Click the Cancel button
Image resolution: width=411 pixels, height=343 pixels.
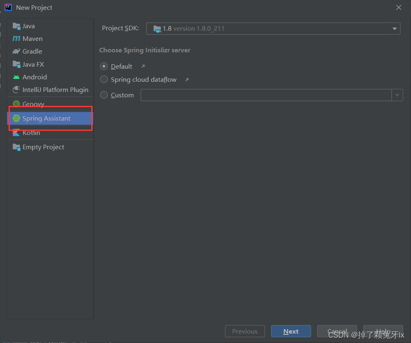(x=337, y=332)
